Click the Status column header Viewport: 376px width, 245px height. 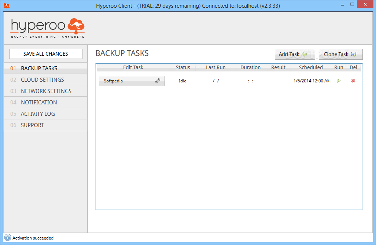tap(183, 68)
